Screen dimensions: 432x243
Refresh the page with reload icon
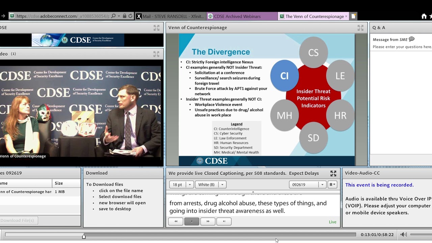click(x=130, y=16)
